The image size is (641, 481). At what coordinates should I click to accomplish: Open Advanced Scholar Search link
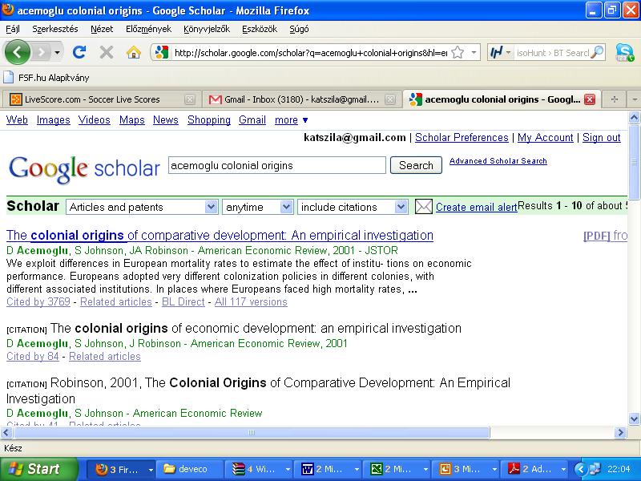[x=498, y=161]
